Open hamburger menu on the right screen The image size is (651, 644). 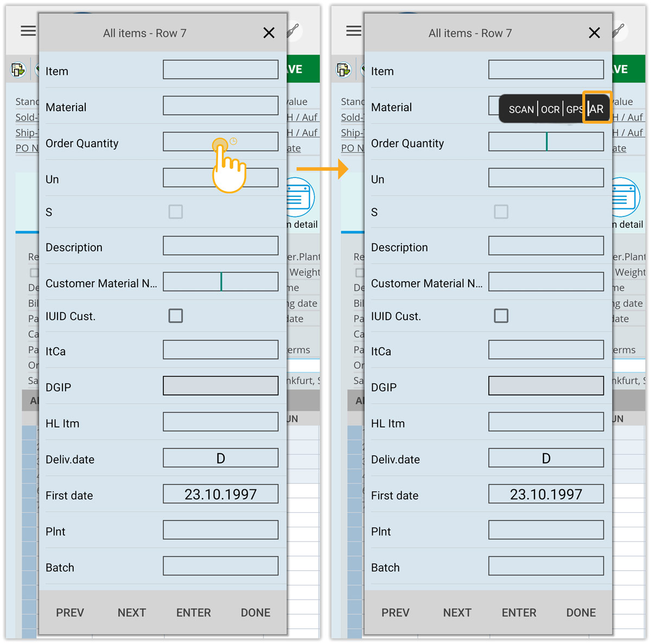click(x=354, y=31)
